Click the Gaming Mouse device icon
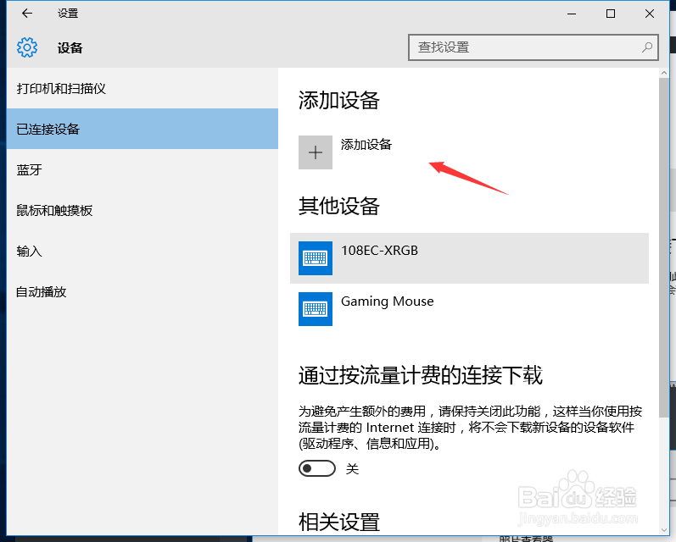Image resolution: width=676 pixels, height=542 pixels. (316, 309)
